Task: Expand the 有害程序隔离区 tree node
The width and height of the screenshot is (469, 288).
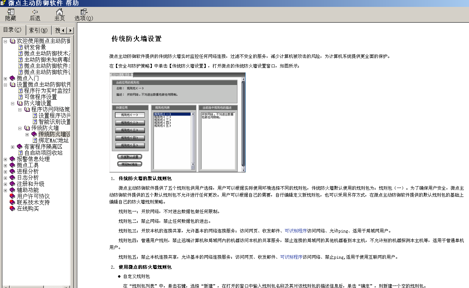Action: click(12, 147)
